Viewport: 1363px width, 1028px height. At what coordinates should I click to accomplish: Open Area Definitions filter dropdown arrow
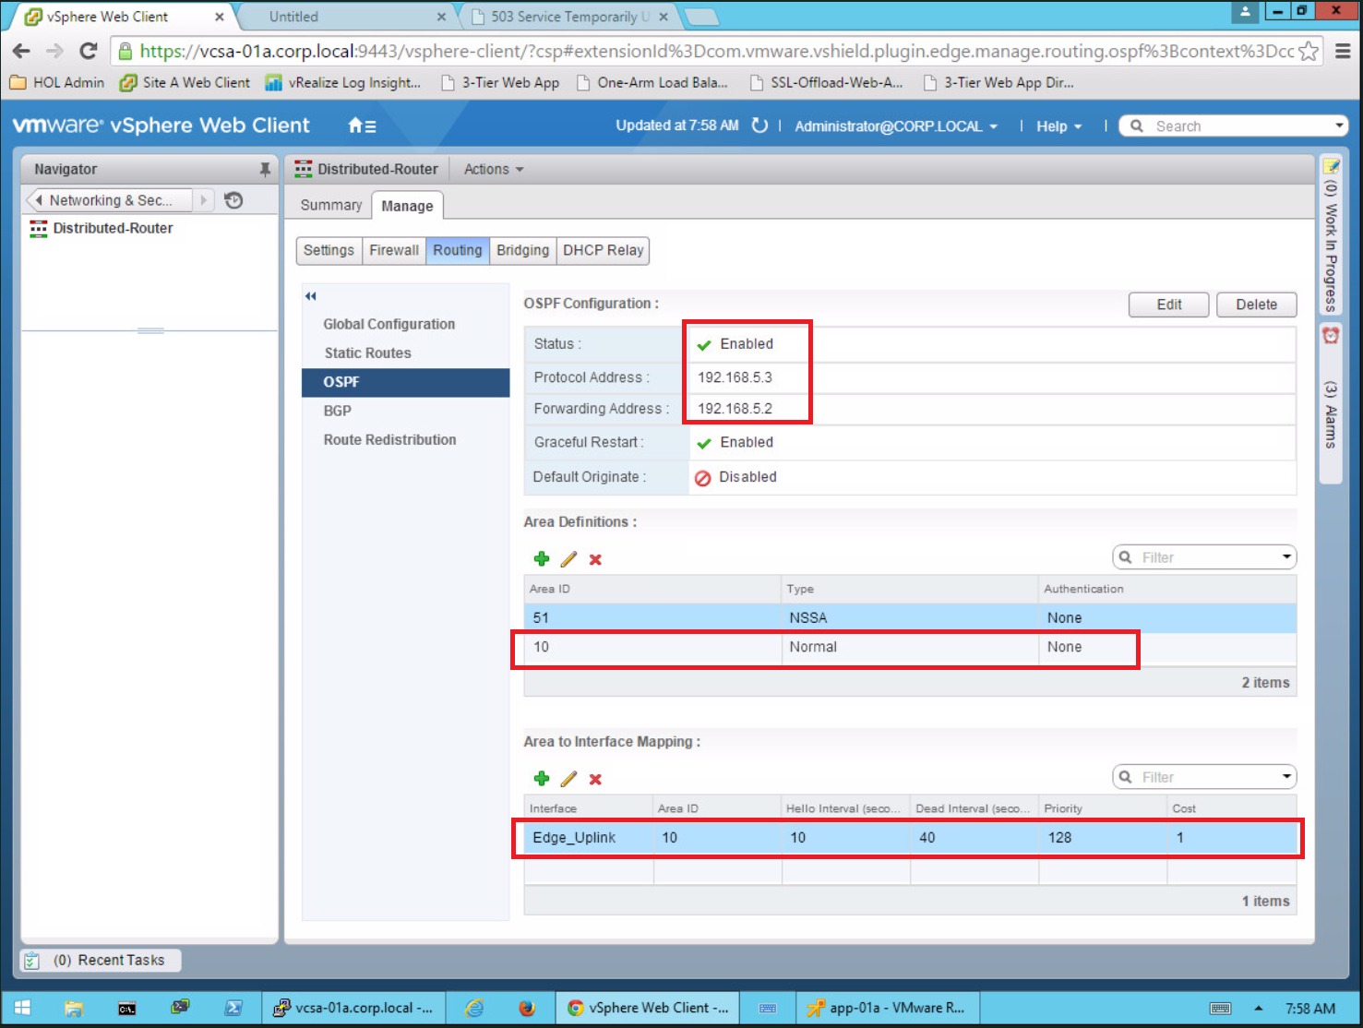coord(1286,556)
